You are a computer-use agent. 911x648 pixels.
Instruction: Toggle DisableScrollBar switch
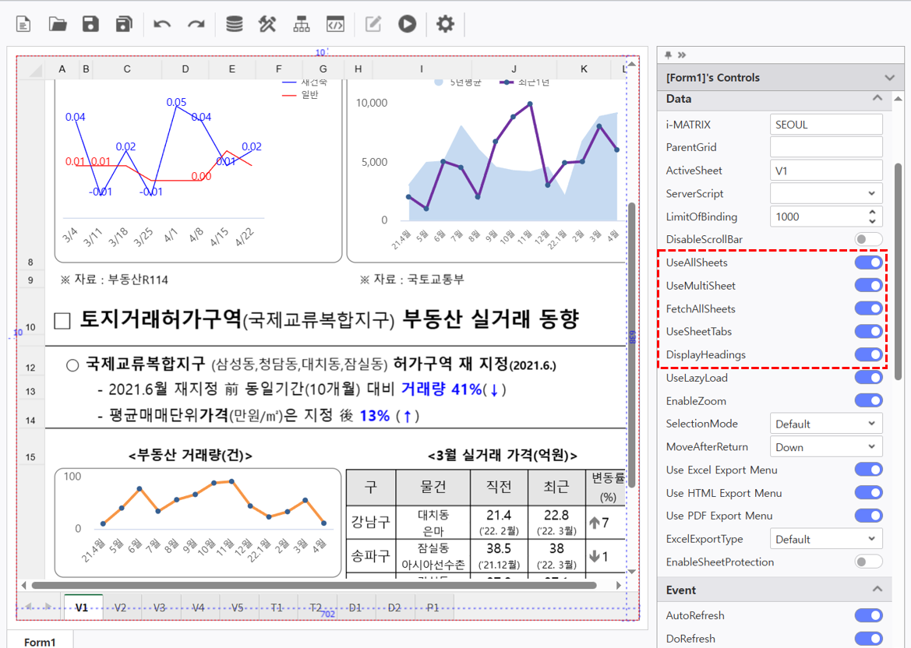[869, 239]
